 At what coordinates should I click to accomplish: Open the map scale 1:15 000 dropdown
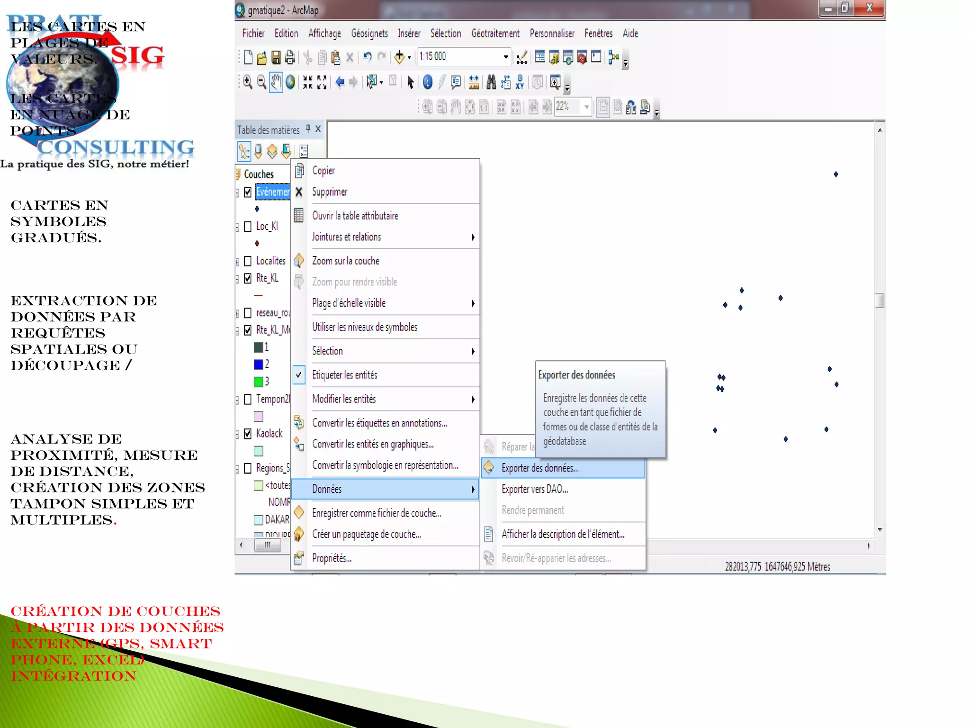[506, 57]
